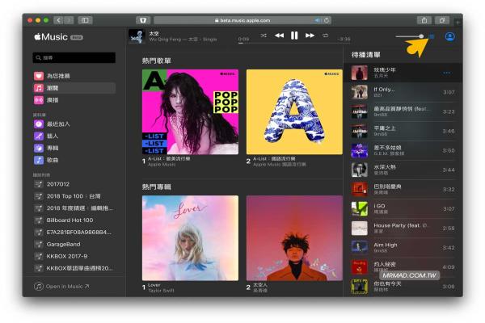This screenshot has width=485, height=323.
Task: Open the Billboard Hot 100 playlist
Action: [x=74, y=220]
